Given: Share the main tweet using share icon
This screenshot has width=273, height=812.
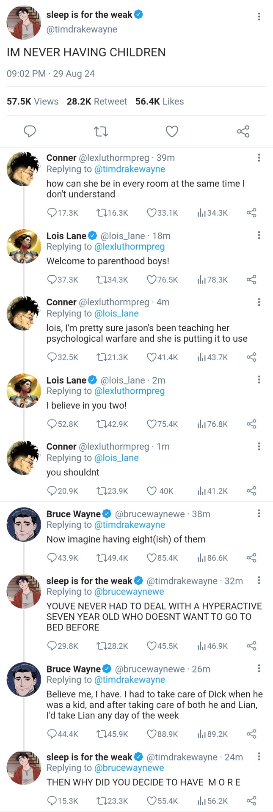Looking at the screenshot, I should tap(243, 132).
